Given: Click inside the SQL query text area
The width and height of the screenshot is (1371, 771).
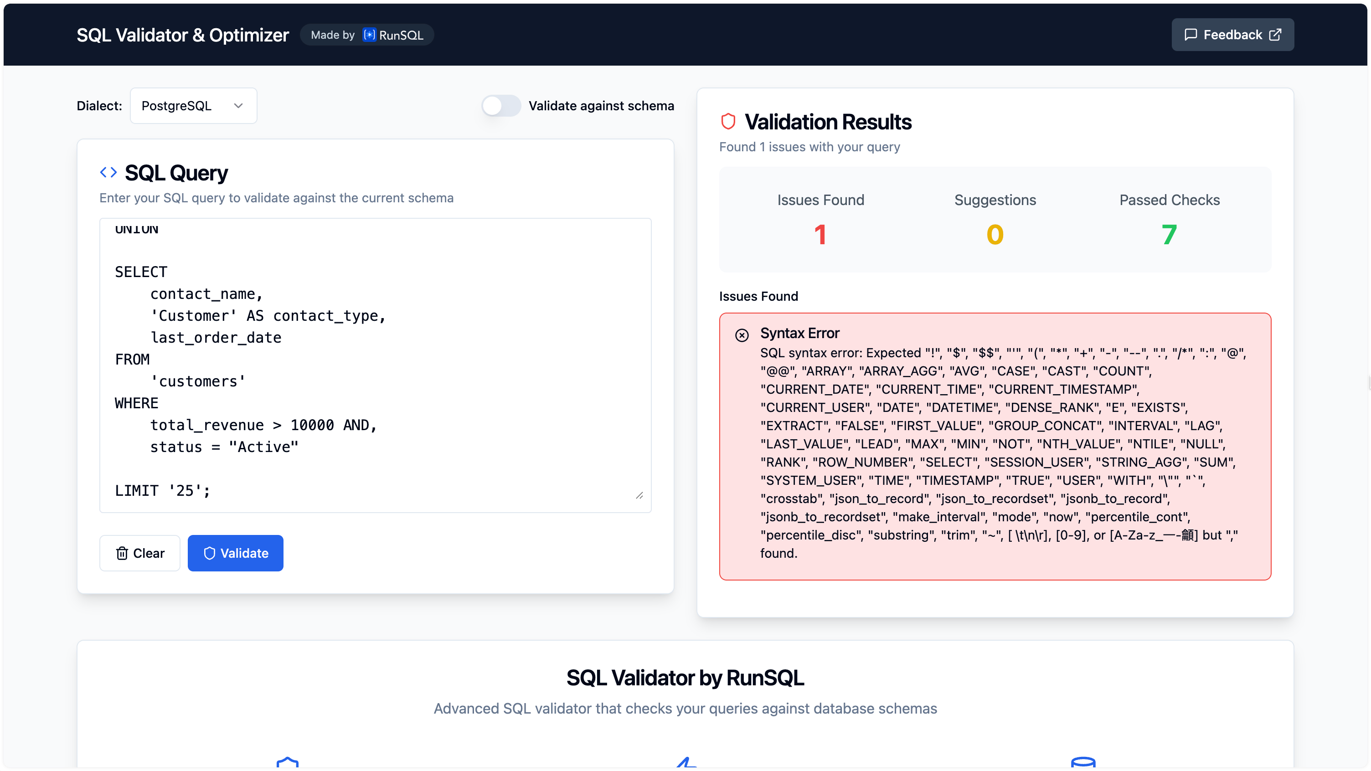Looking at the screenshot, I should pyautogui.click(x=375, y=365).
